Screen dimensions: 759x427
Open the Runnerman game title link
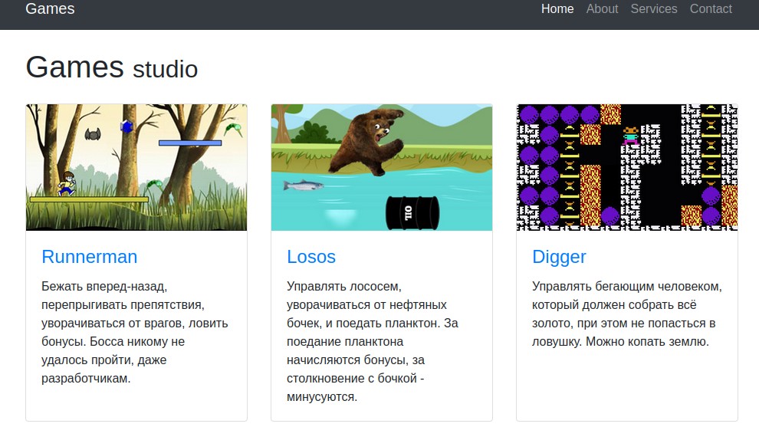(x=90, y=257)
